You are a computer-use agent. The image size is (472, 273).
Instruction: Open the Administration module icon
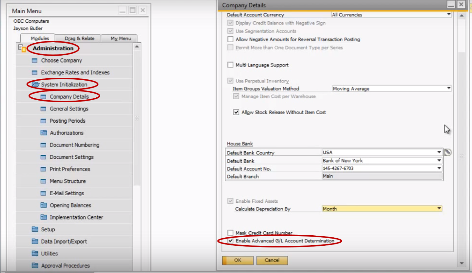tap(22, 48)
